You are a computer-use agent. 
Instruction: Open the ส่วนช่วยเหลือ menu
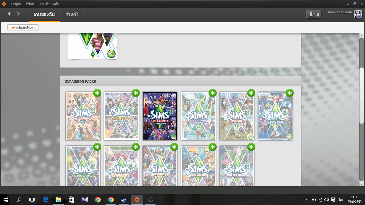point(49,4)
